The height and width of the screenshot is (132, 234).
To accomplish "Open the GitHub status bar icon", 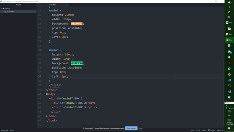I will [212, 130].
